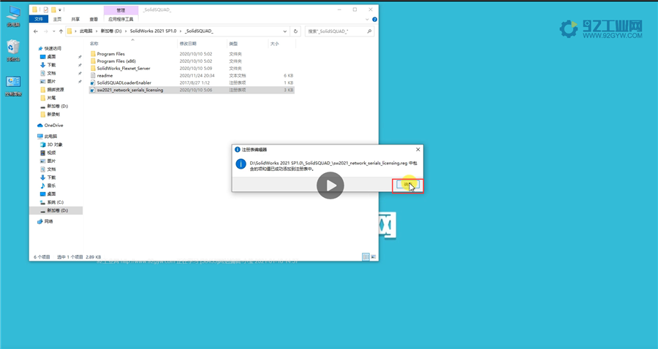Screen dimensions: 658x349
Task: Click the 2020/11/24 20:34 date cell
Action: click(x=197, y=75)
